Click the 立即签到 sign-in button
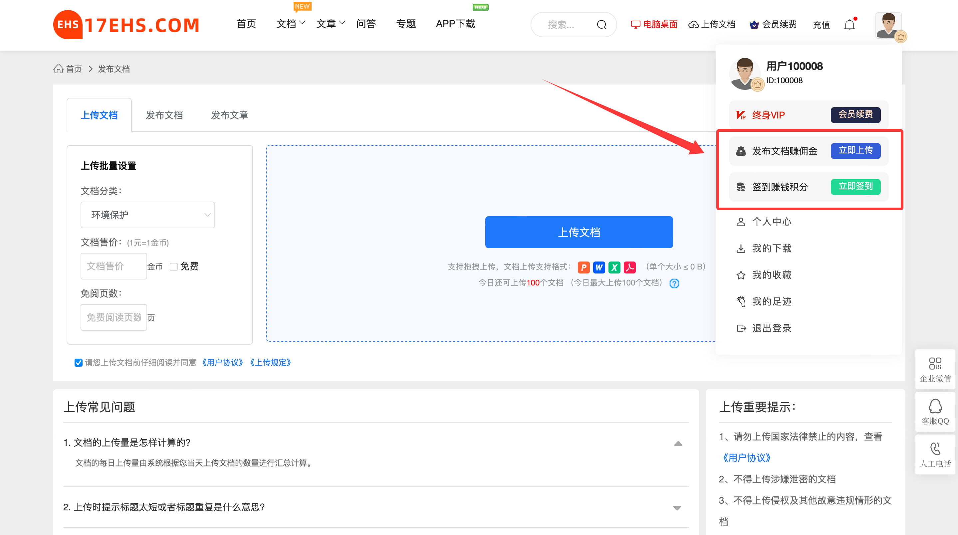The image size is (958, 535). pos(855,187)
